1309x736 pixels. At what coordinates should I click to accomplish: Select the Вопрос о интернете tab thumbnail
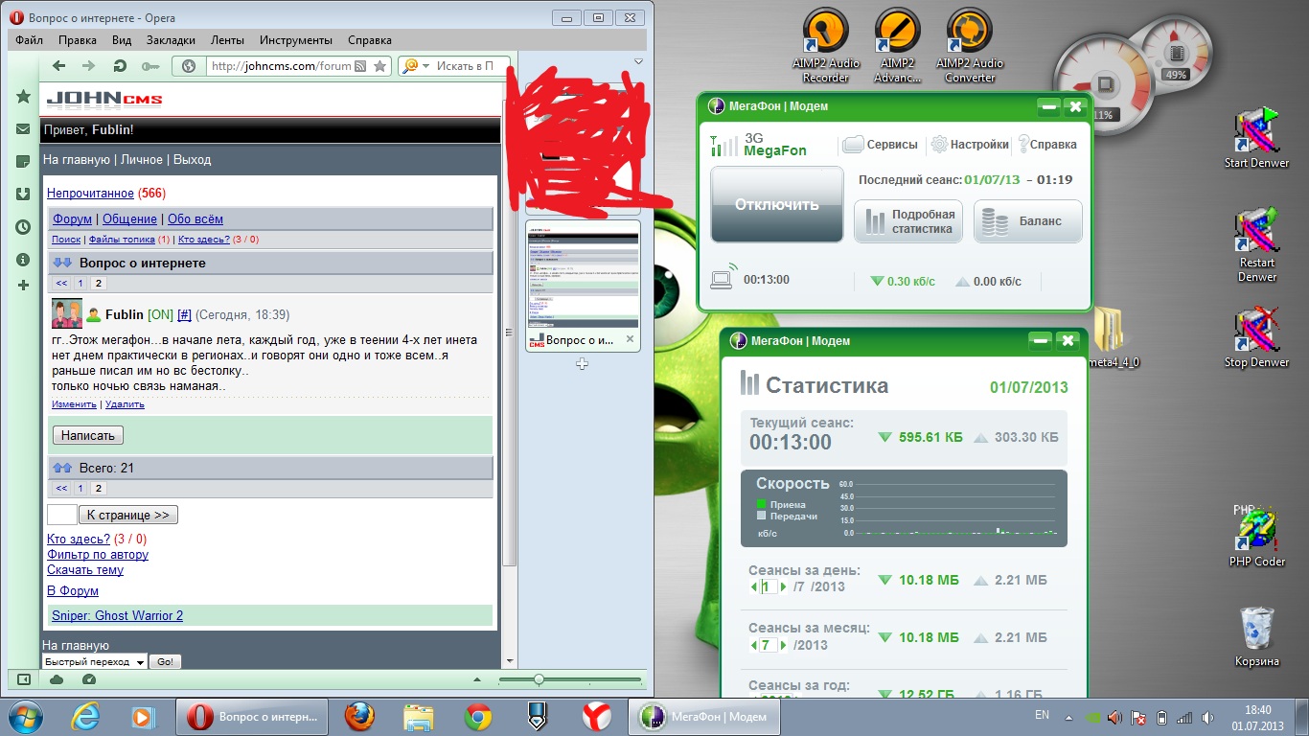tap(583, 285)
